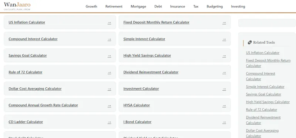The image size is (296, 138).
Task: Open the Insurance menu
Action: click(178, 6)
